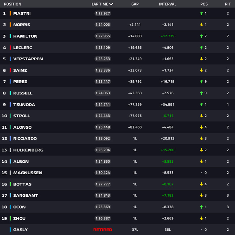Sort by the LAP TIME column header

tap(100, 4)
